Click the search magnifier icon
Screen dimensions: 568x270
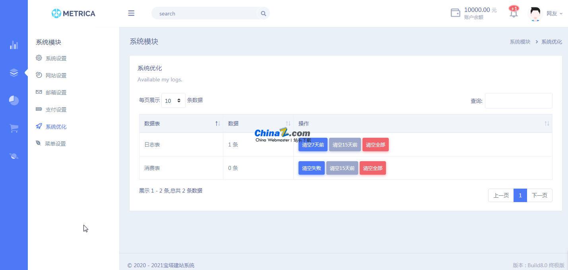(263, 13)
